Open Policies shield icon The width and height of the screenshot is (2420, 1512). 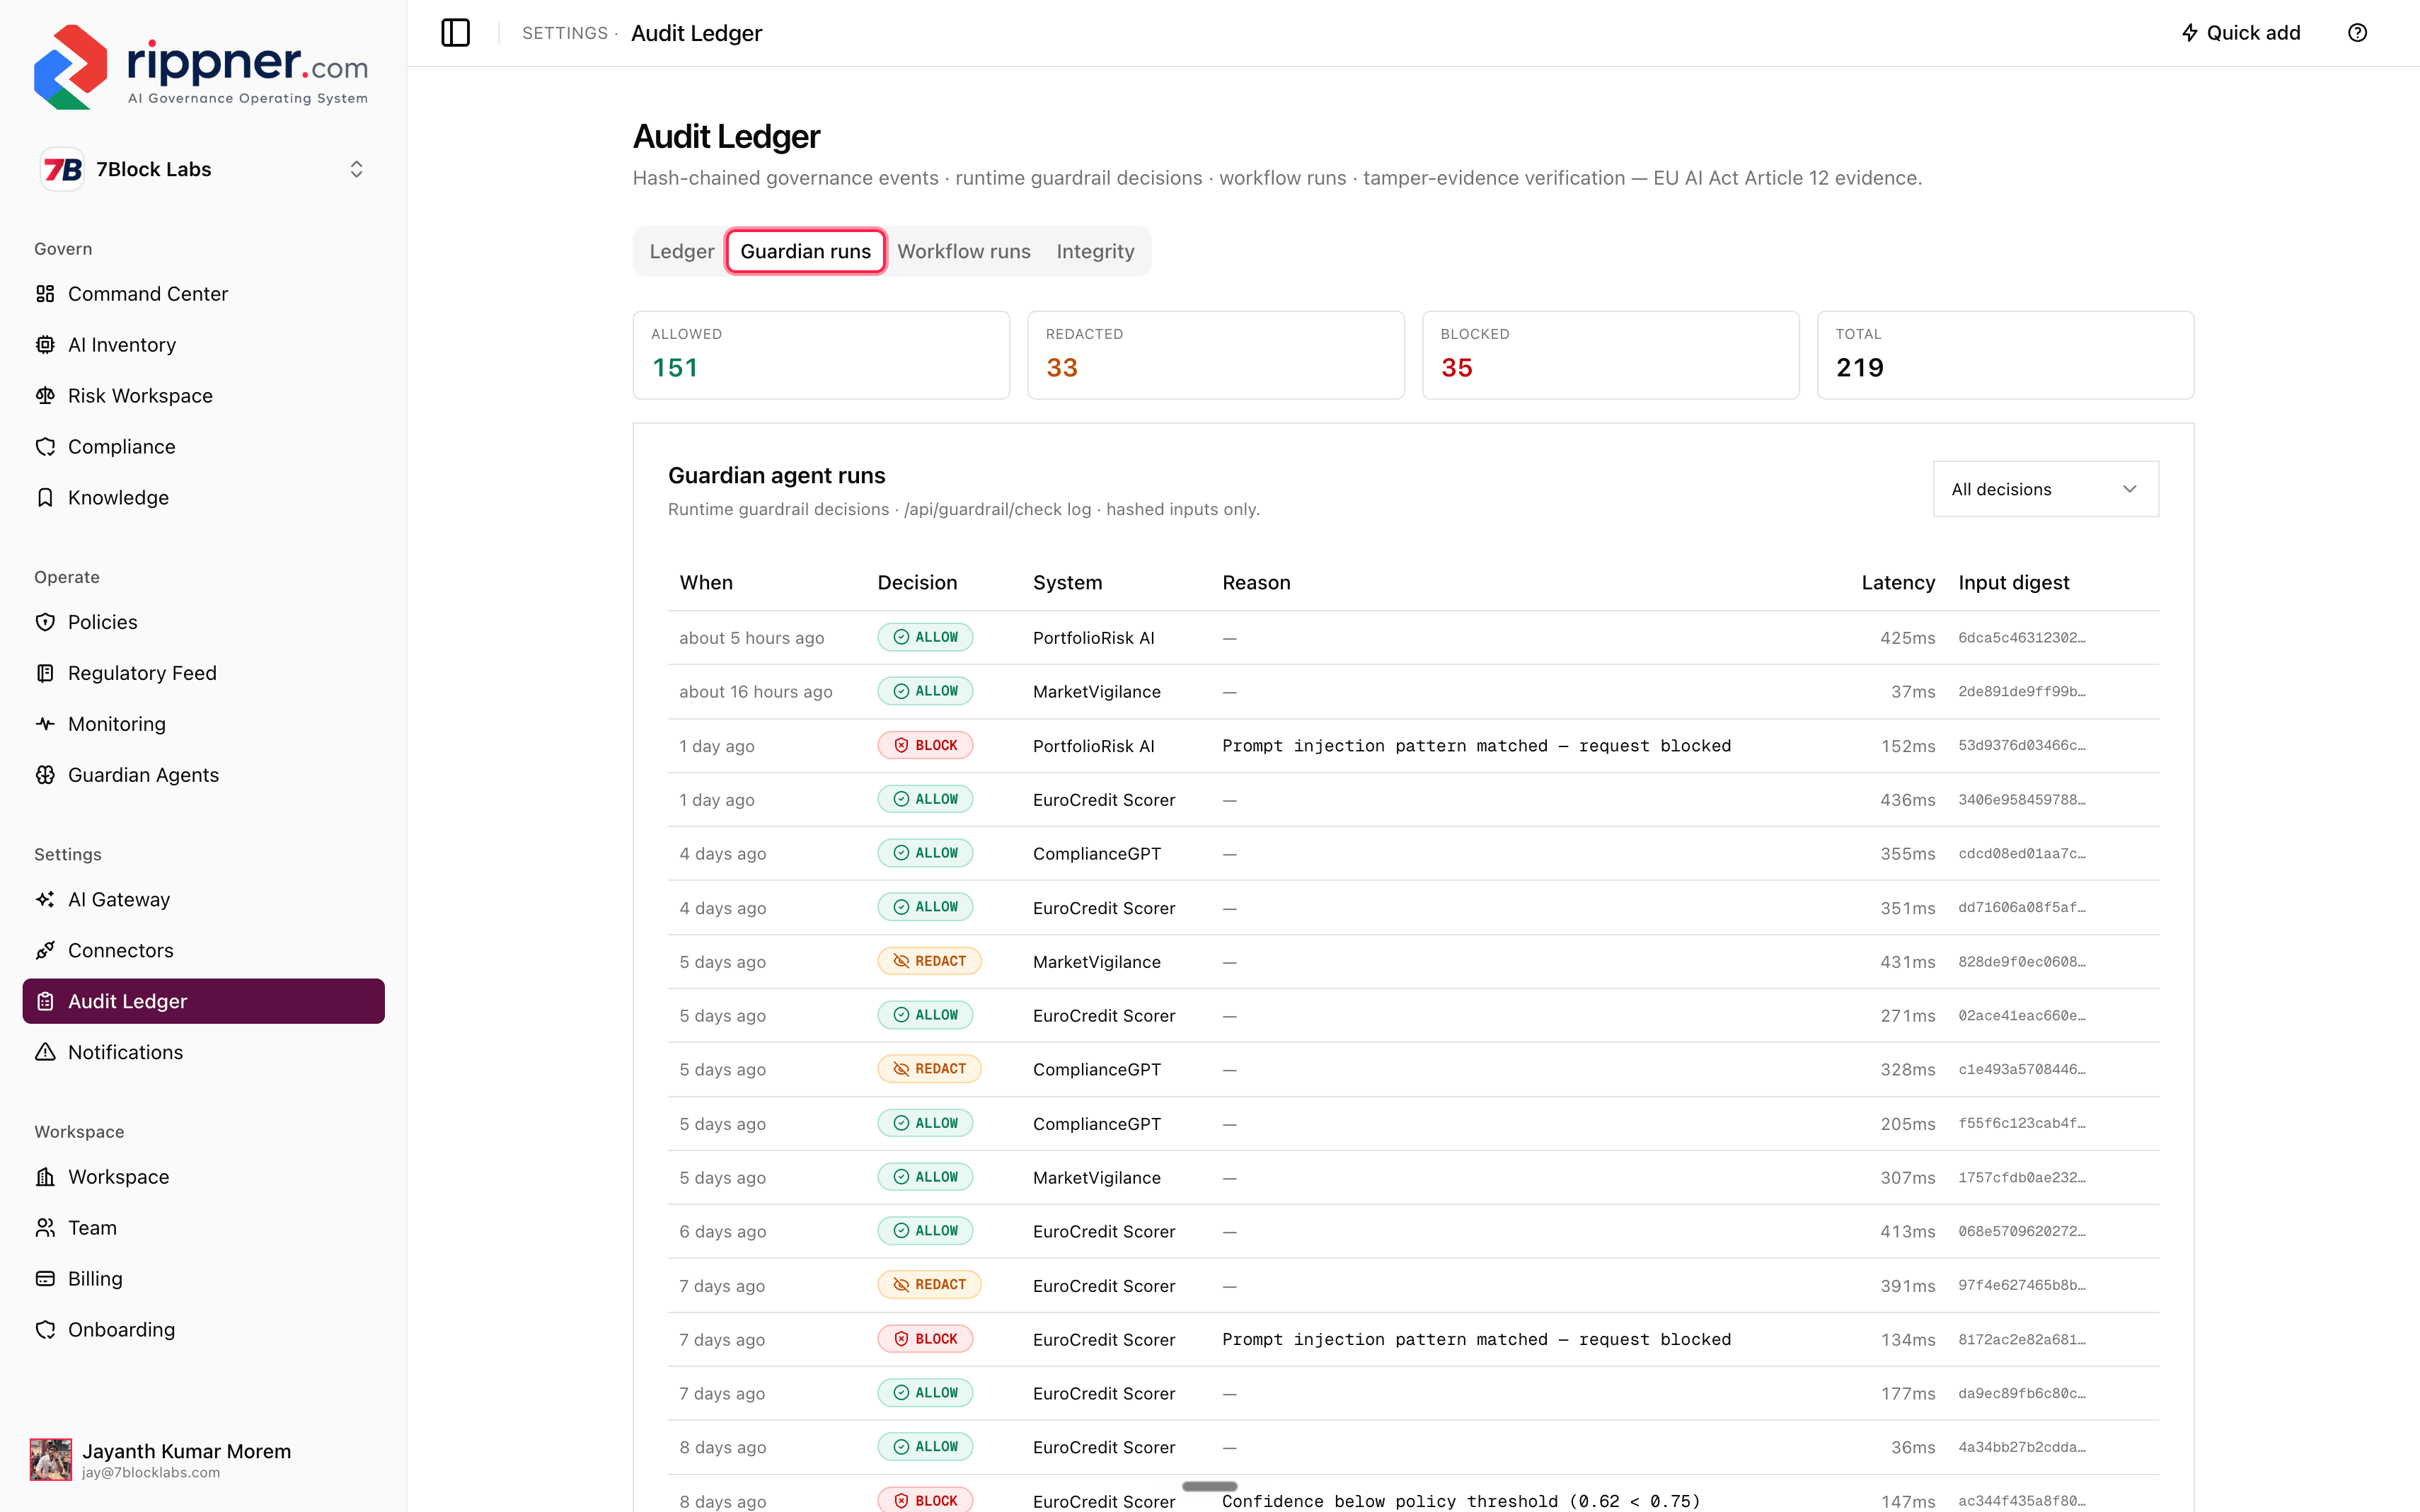(45, 622)
